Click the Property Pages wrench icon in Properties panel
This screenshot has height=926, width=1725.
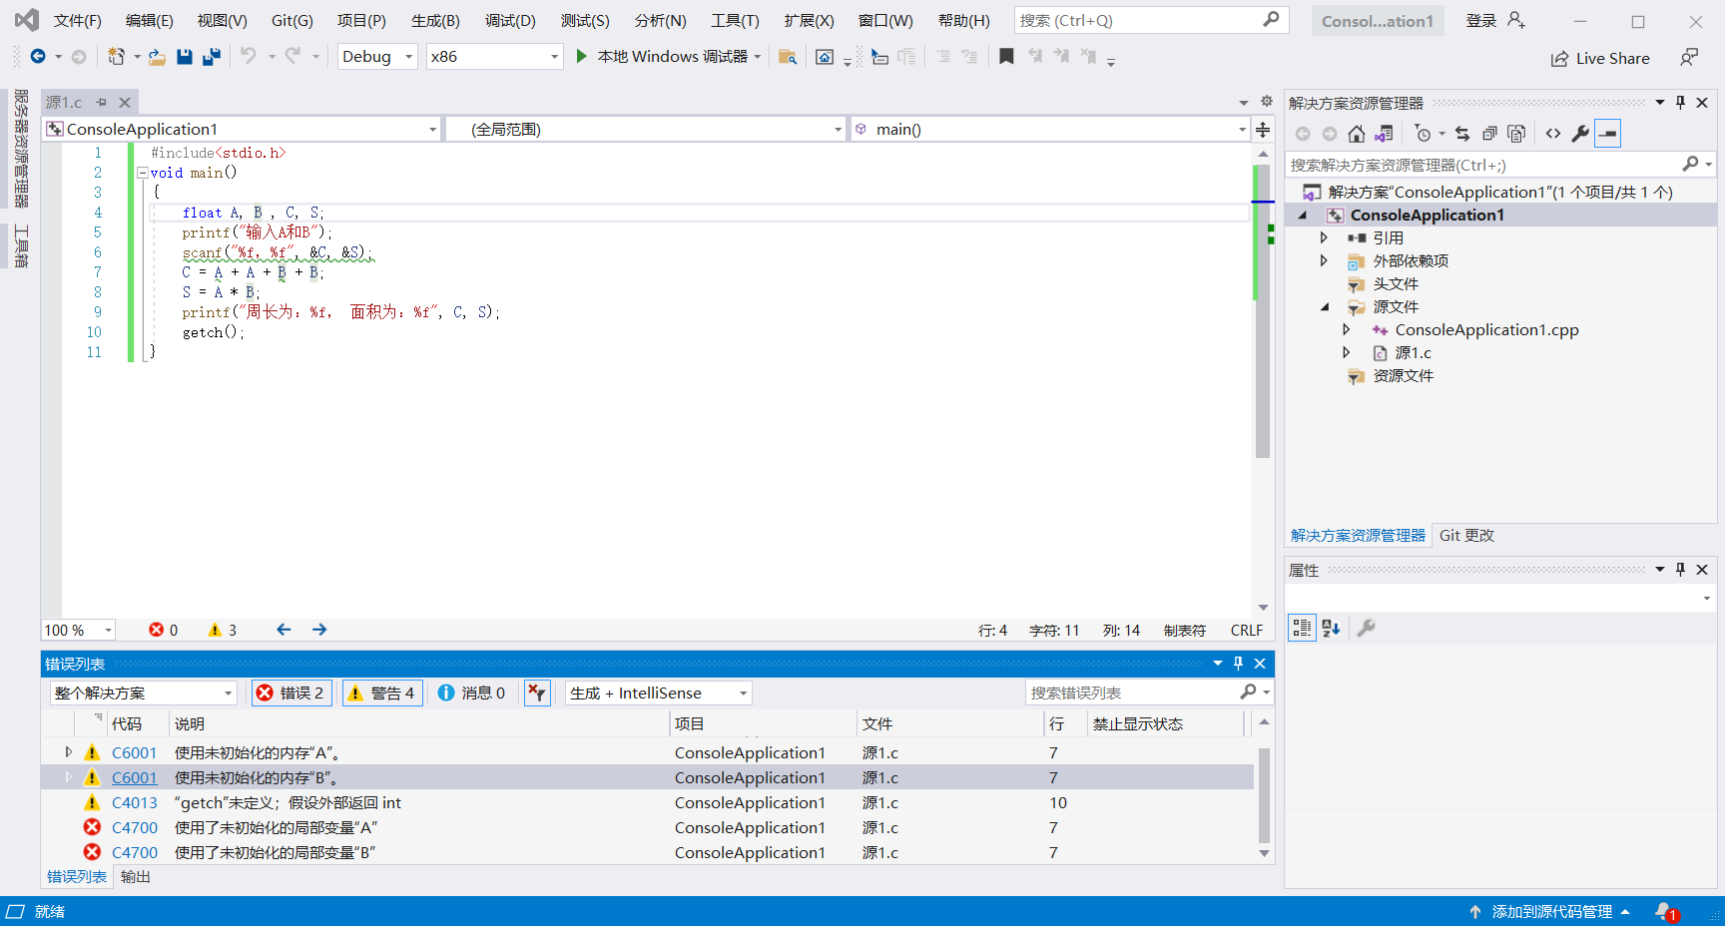pos(1367,628)
